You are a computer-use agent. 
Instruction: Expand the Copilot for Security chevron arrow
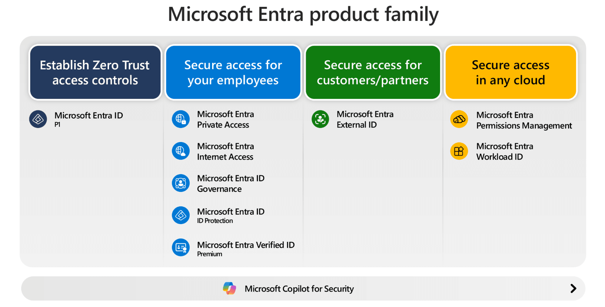573,288
